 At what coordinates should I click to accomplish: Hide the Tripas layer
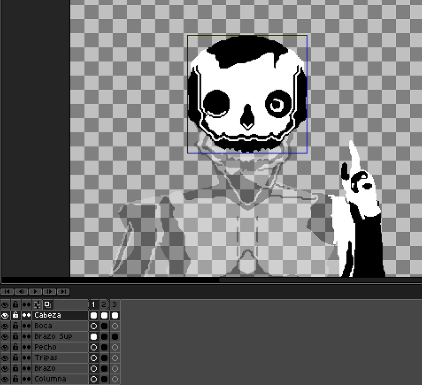coord(5,358)
